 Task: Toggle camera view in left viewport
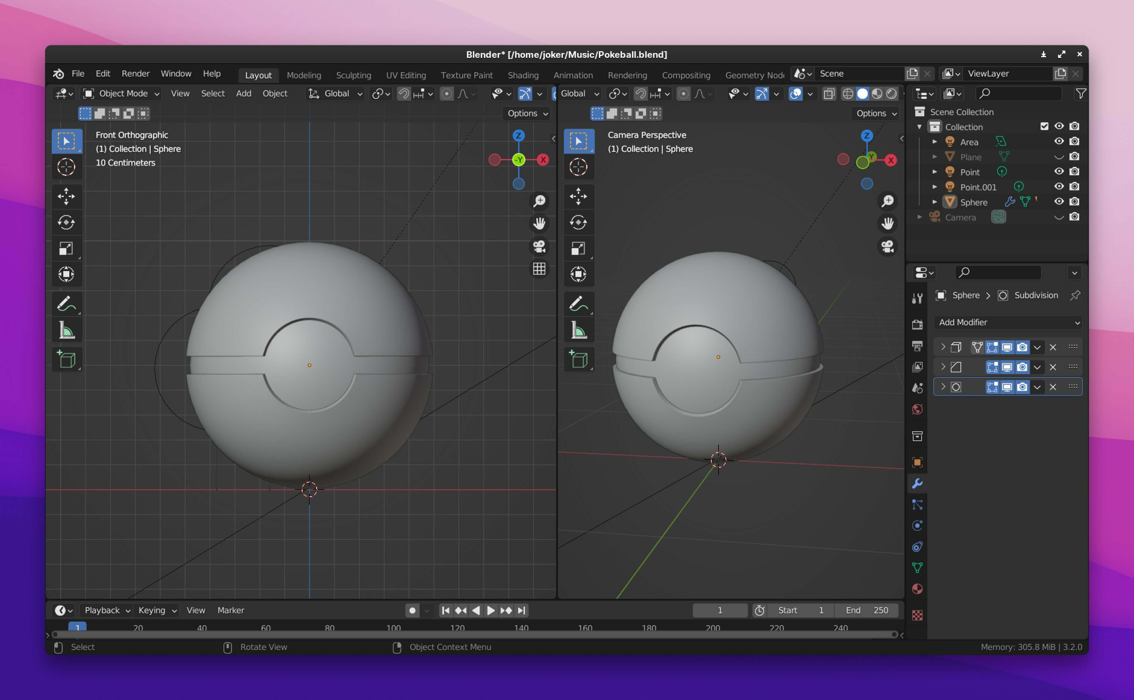coord(539,246)
